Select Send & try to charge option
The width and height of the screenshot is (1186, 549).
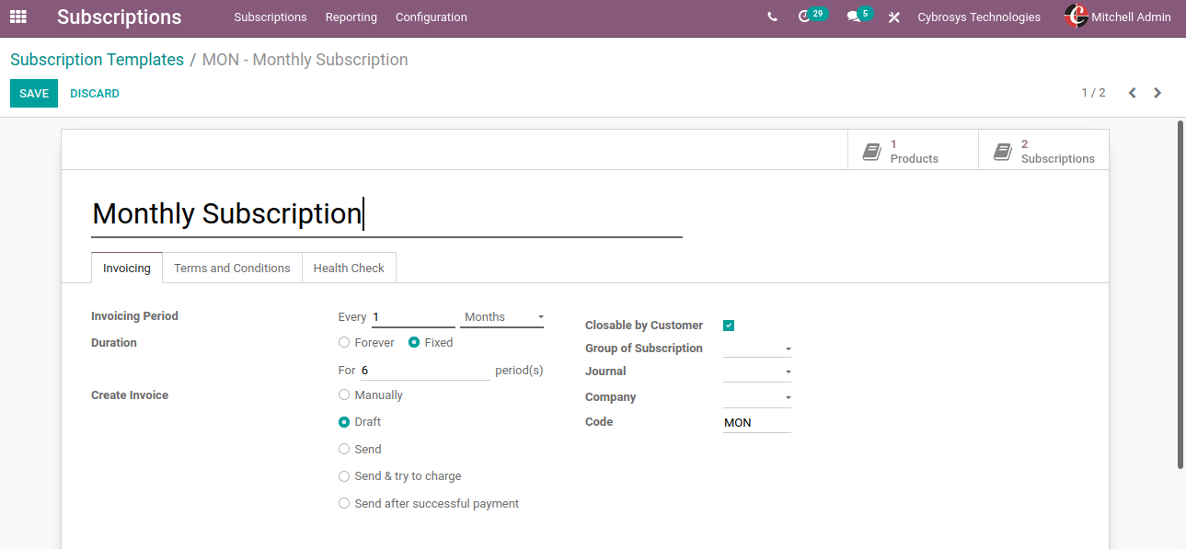click(344, 476)
